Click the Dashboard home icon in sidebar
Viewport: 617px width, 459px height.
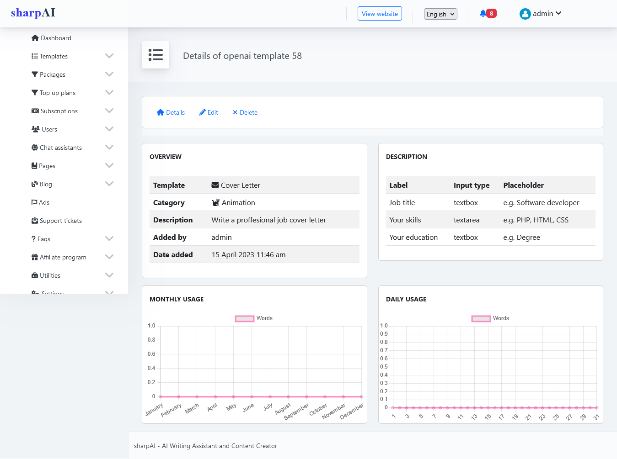[35, 38]
